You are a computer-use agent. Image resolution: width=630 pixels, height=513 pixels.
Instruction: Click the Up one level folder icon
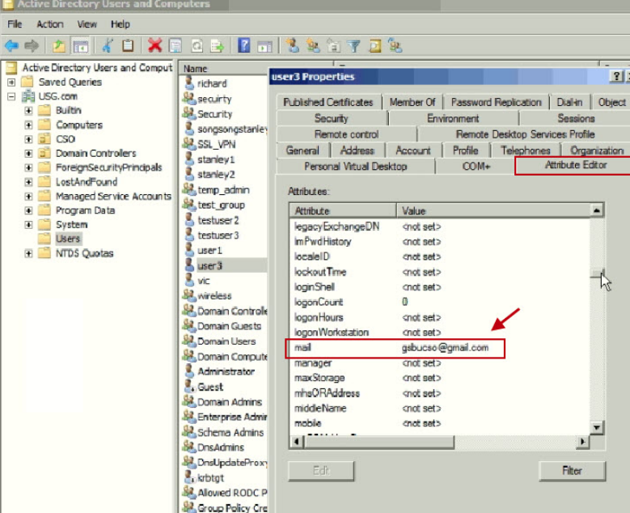pyautogui.click(x=58, y=46)
